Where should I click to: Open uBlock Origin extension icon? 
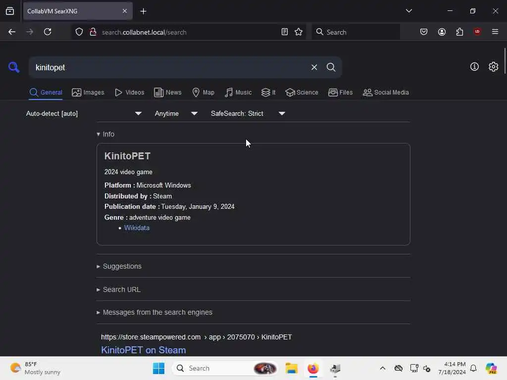click(x=477, y=32)
